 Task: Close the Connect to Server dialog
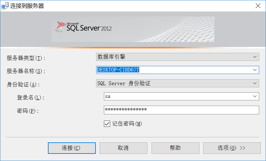(x=258, y=6)
